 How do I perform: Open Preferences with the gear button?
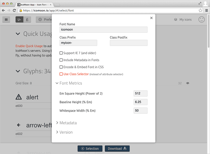(x=44, y=19)
